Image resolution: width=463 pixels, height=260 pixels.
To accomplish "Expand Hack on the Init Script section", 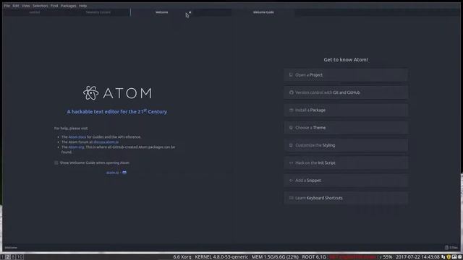I will click(346, 162).
